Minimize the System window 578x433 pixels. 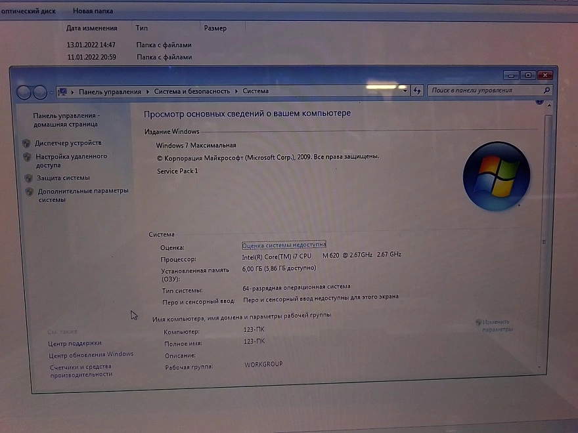coord(511,75)
